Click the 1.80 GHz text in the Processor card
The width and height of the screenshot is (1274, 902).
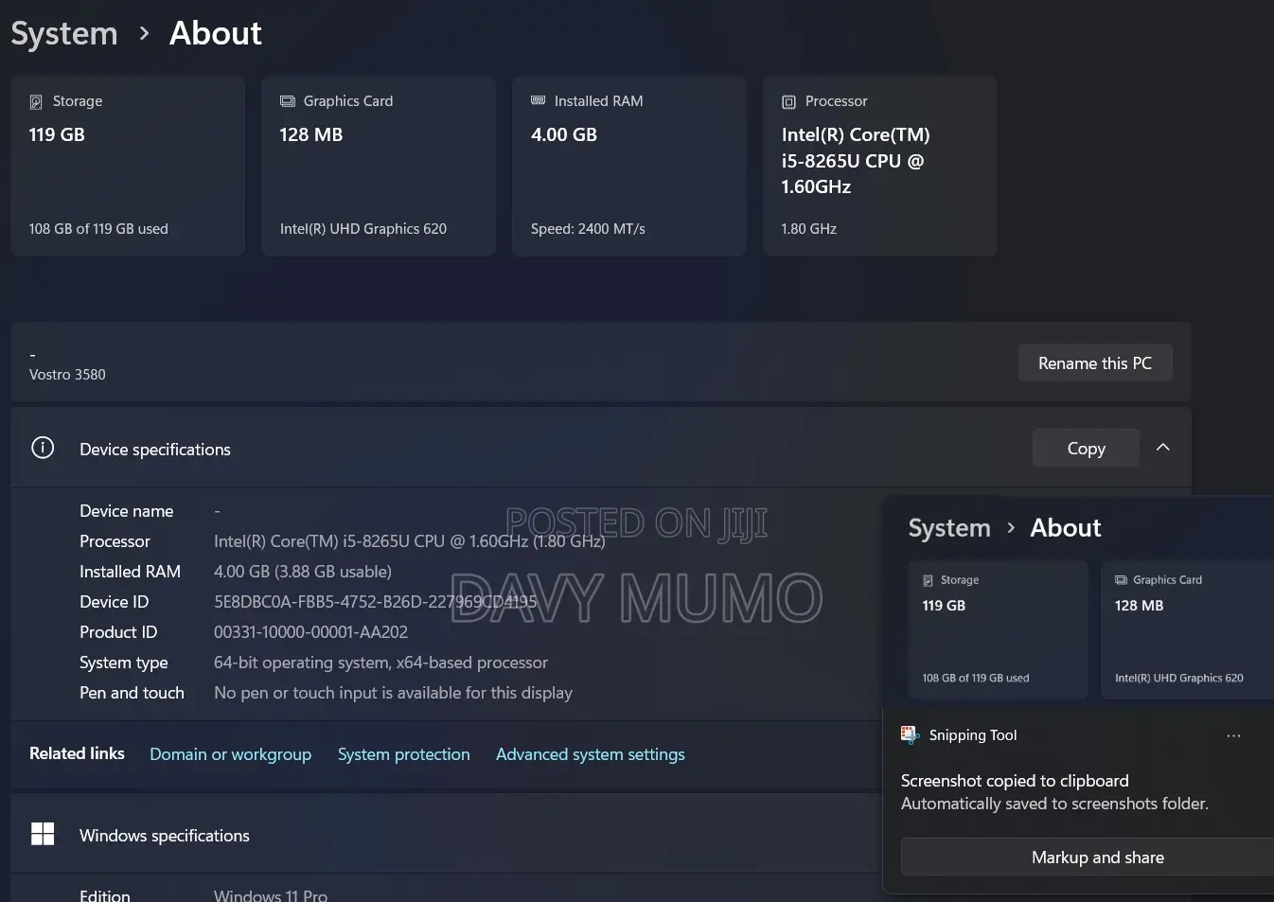point(809,229)
